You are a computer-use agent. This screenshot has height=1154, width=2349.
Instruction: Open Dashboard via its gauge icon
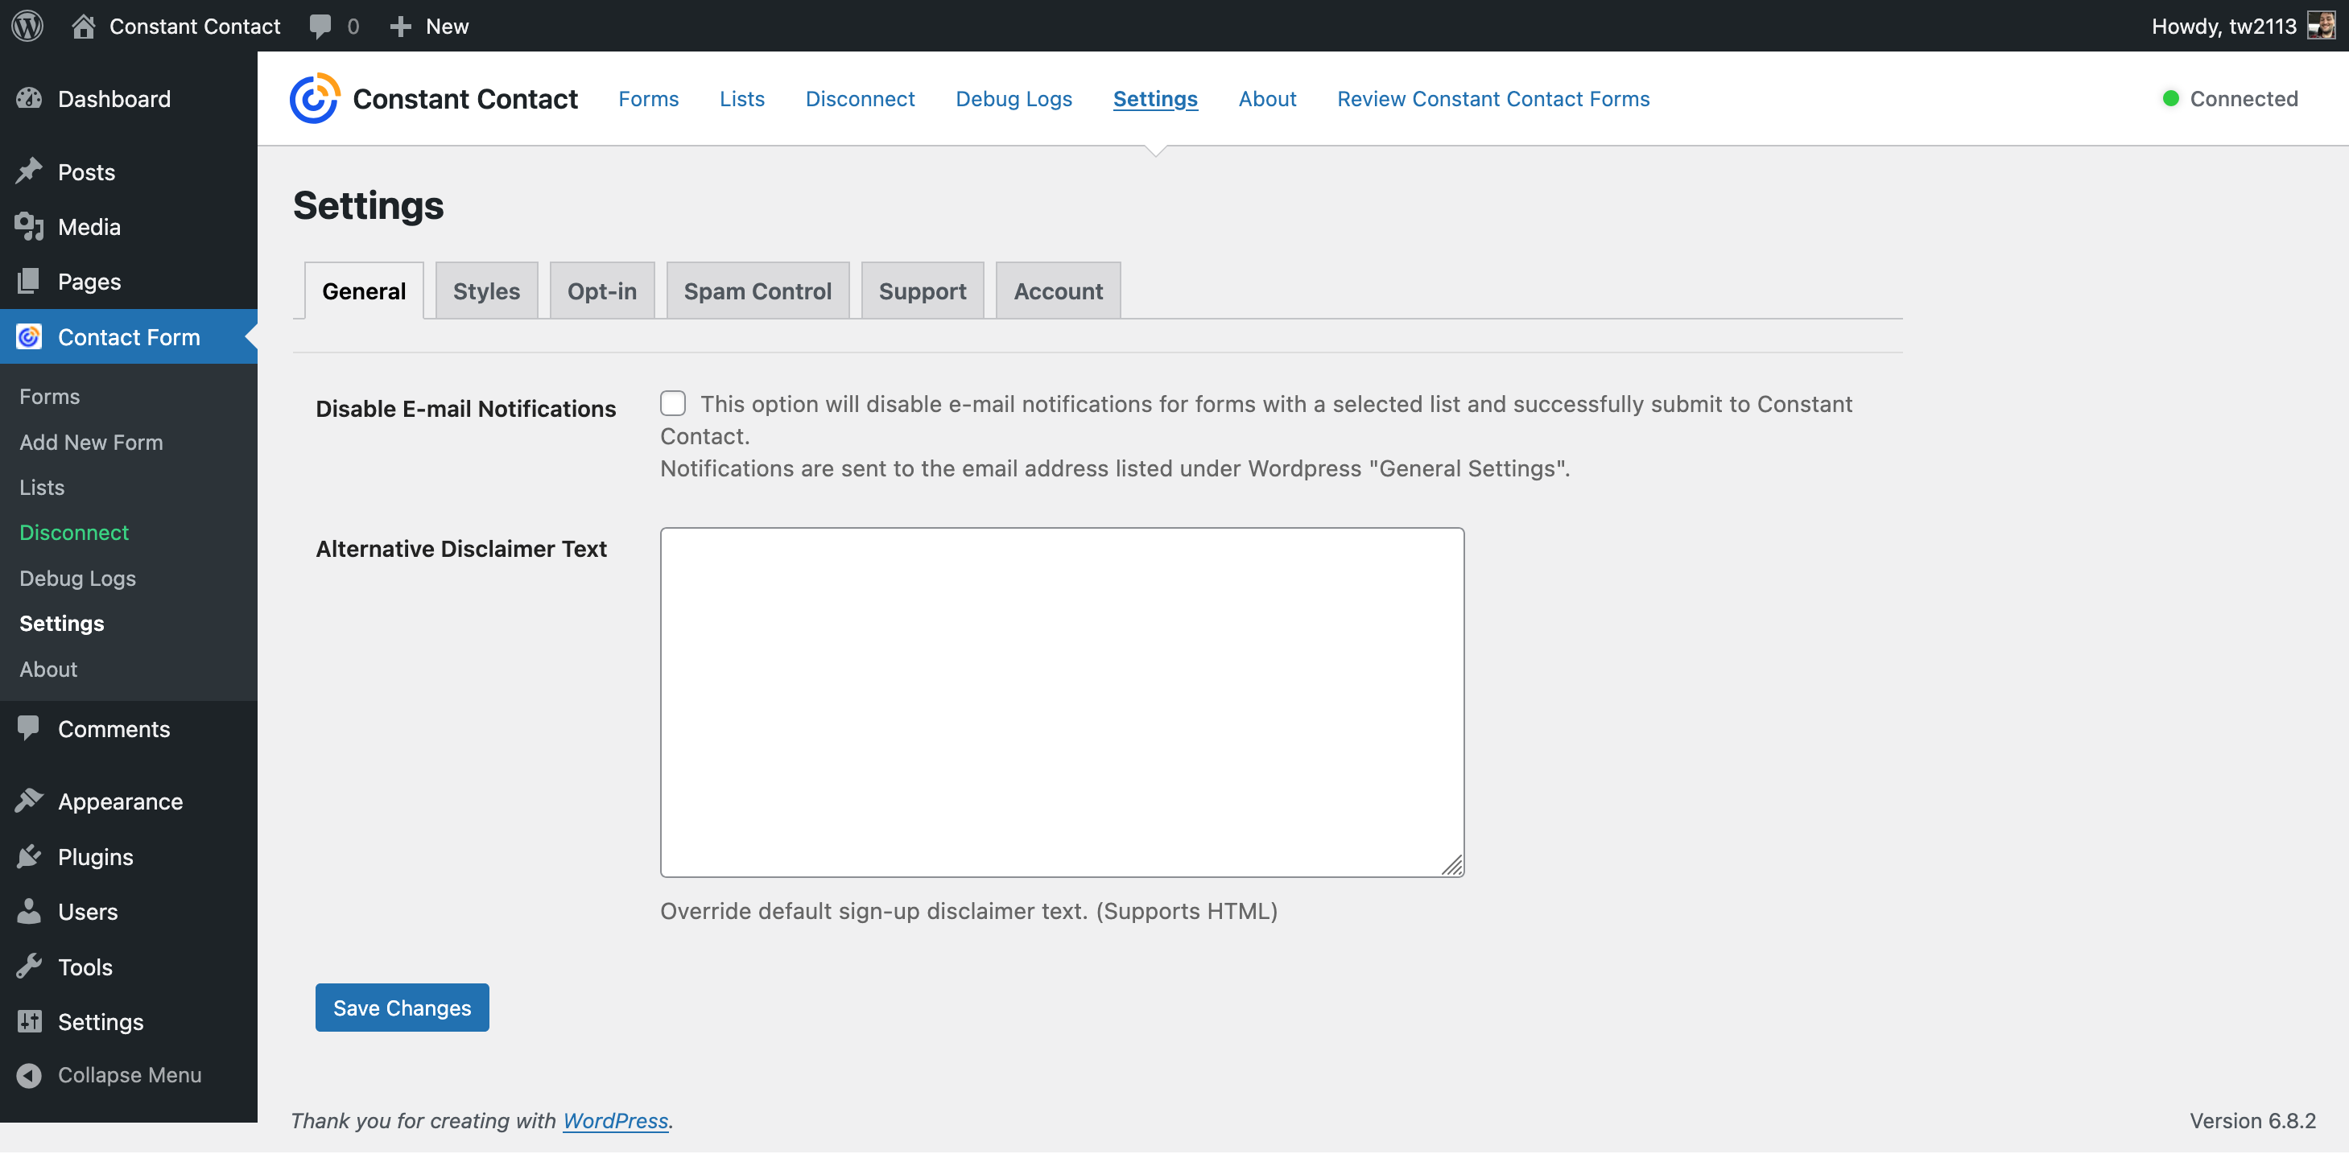29,98
